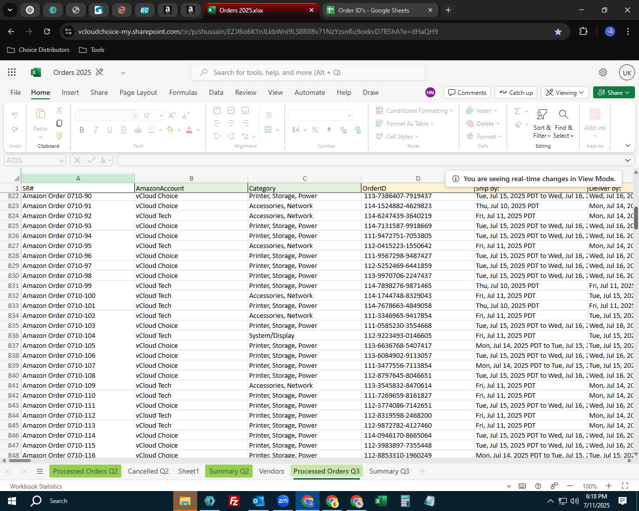
Task: Click the Wrap Text icon
Action: (269, 115)
